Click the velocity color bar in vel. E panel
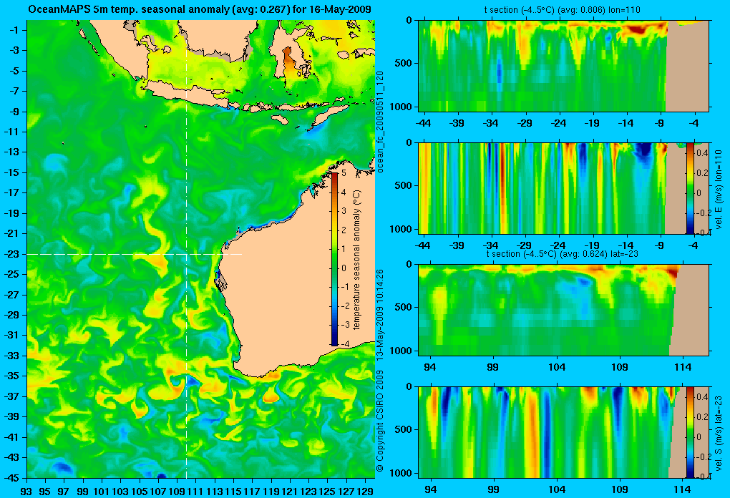This screenshot has height=498, width=730. click(690, 188)
